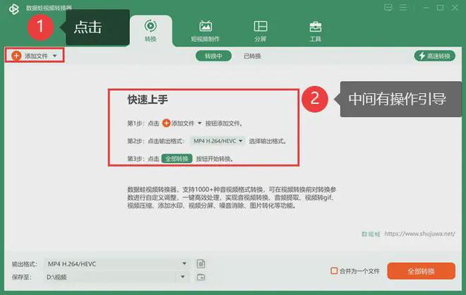Image resolution: width=466 pixels, height=295 pixels.
Task: Click the orange 全部转换 button
Action: pos(421,271)
